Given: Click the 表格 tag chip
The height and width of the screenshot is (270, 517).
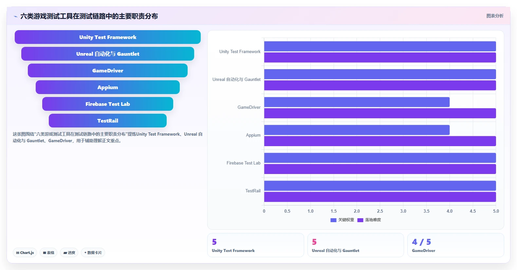Looking at the screenshot, I should point(48,253).
